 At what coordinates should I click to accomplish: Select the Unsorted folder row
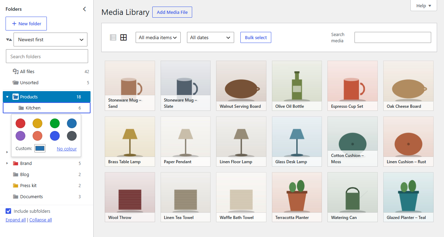46,82
